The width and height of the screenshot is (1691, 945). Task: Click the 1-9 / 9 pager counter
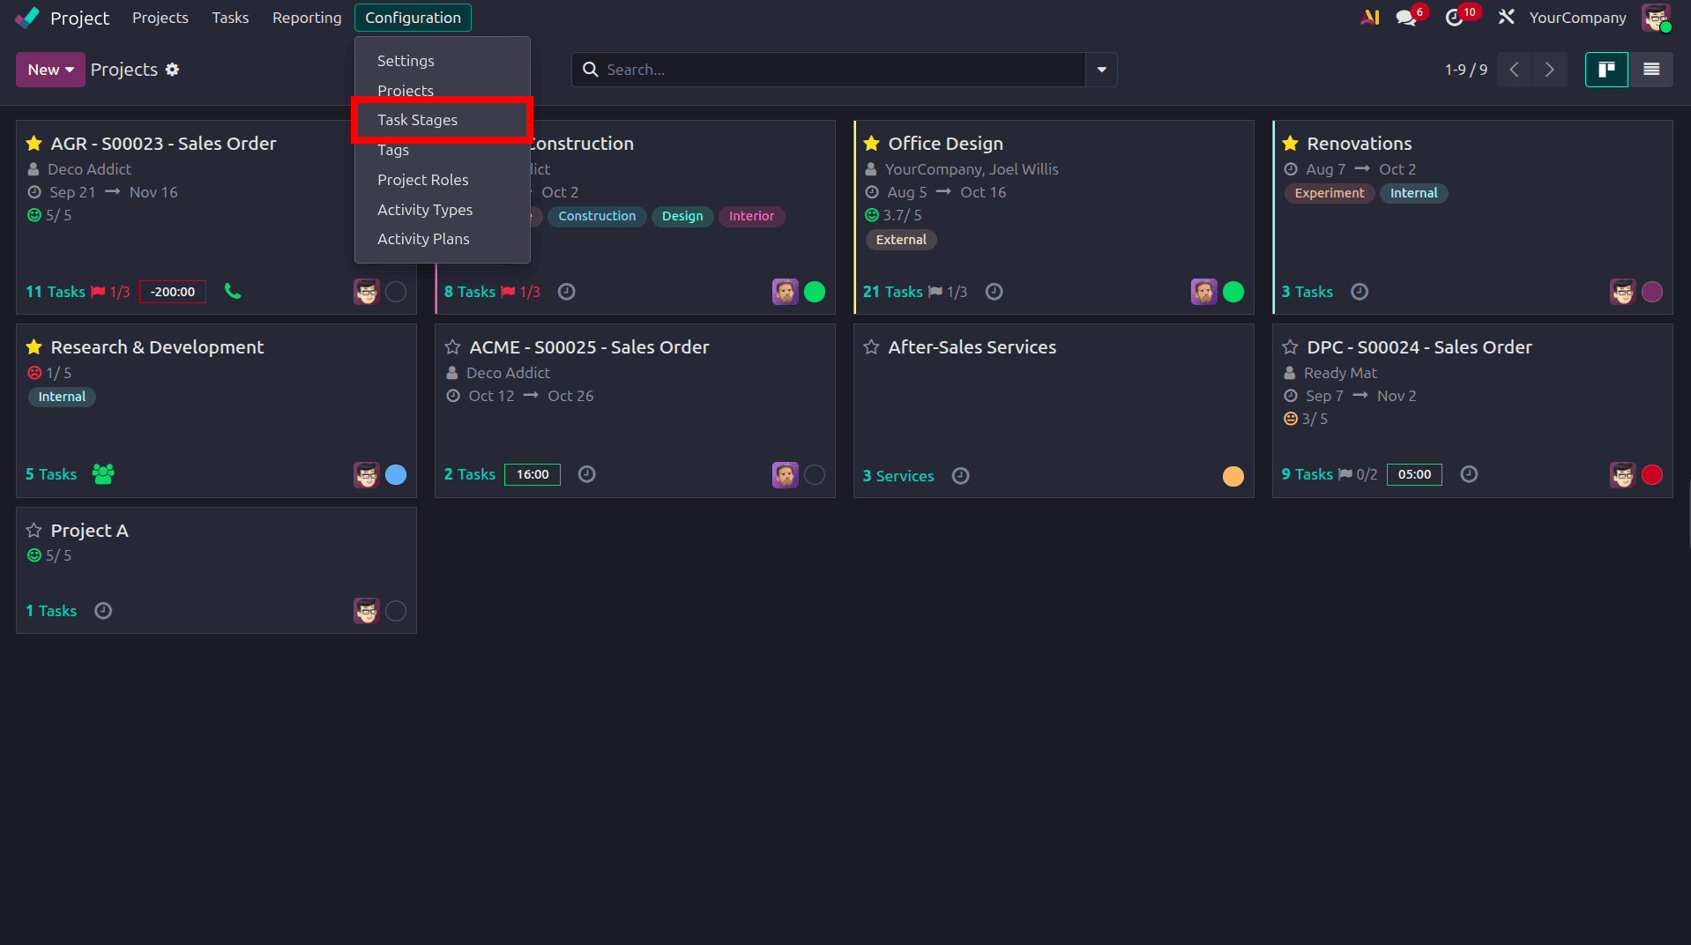1465,70
